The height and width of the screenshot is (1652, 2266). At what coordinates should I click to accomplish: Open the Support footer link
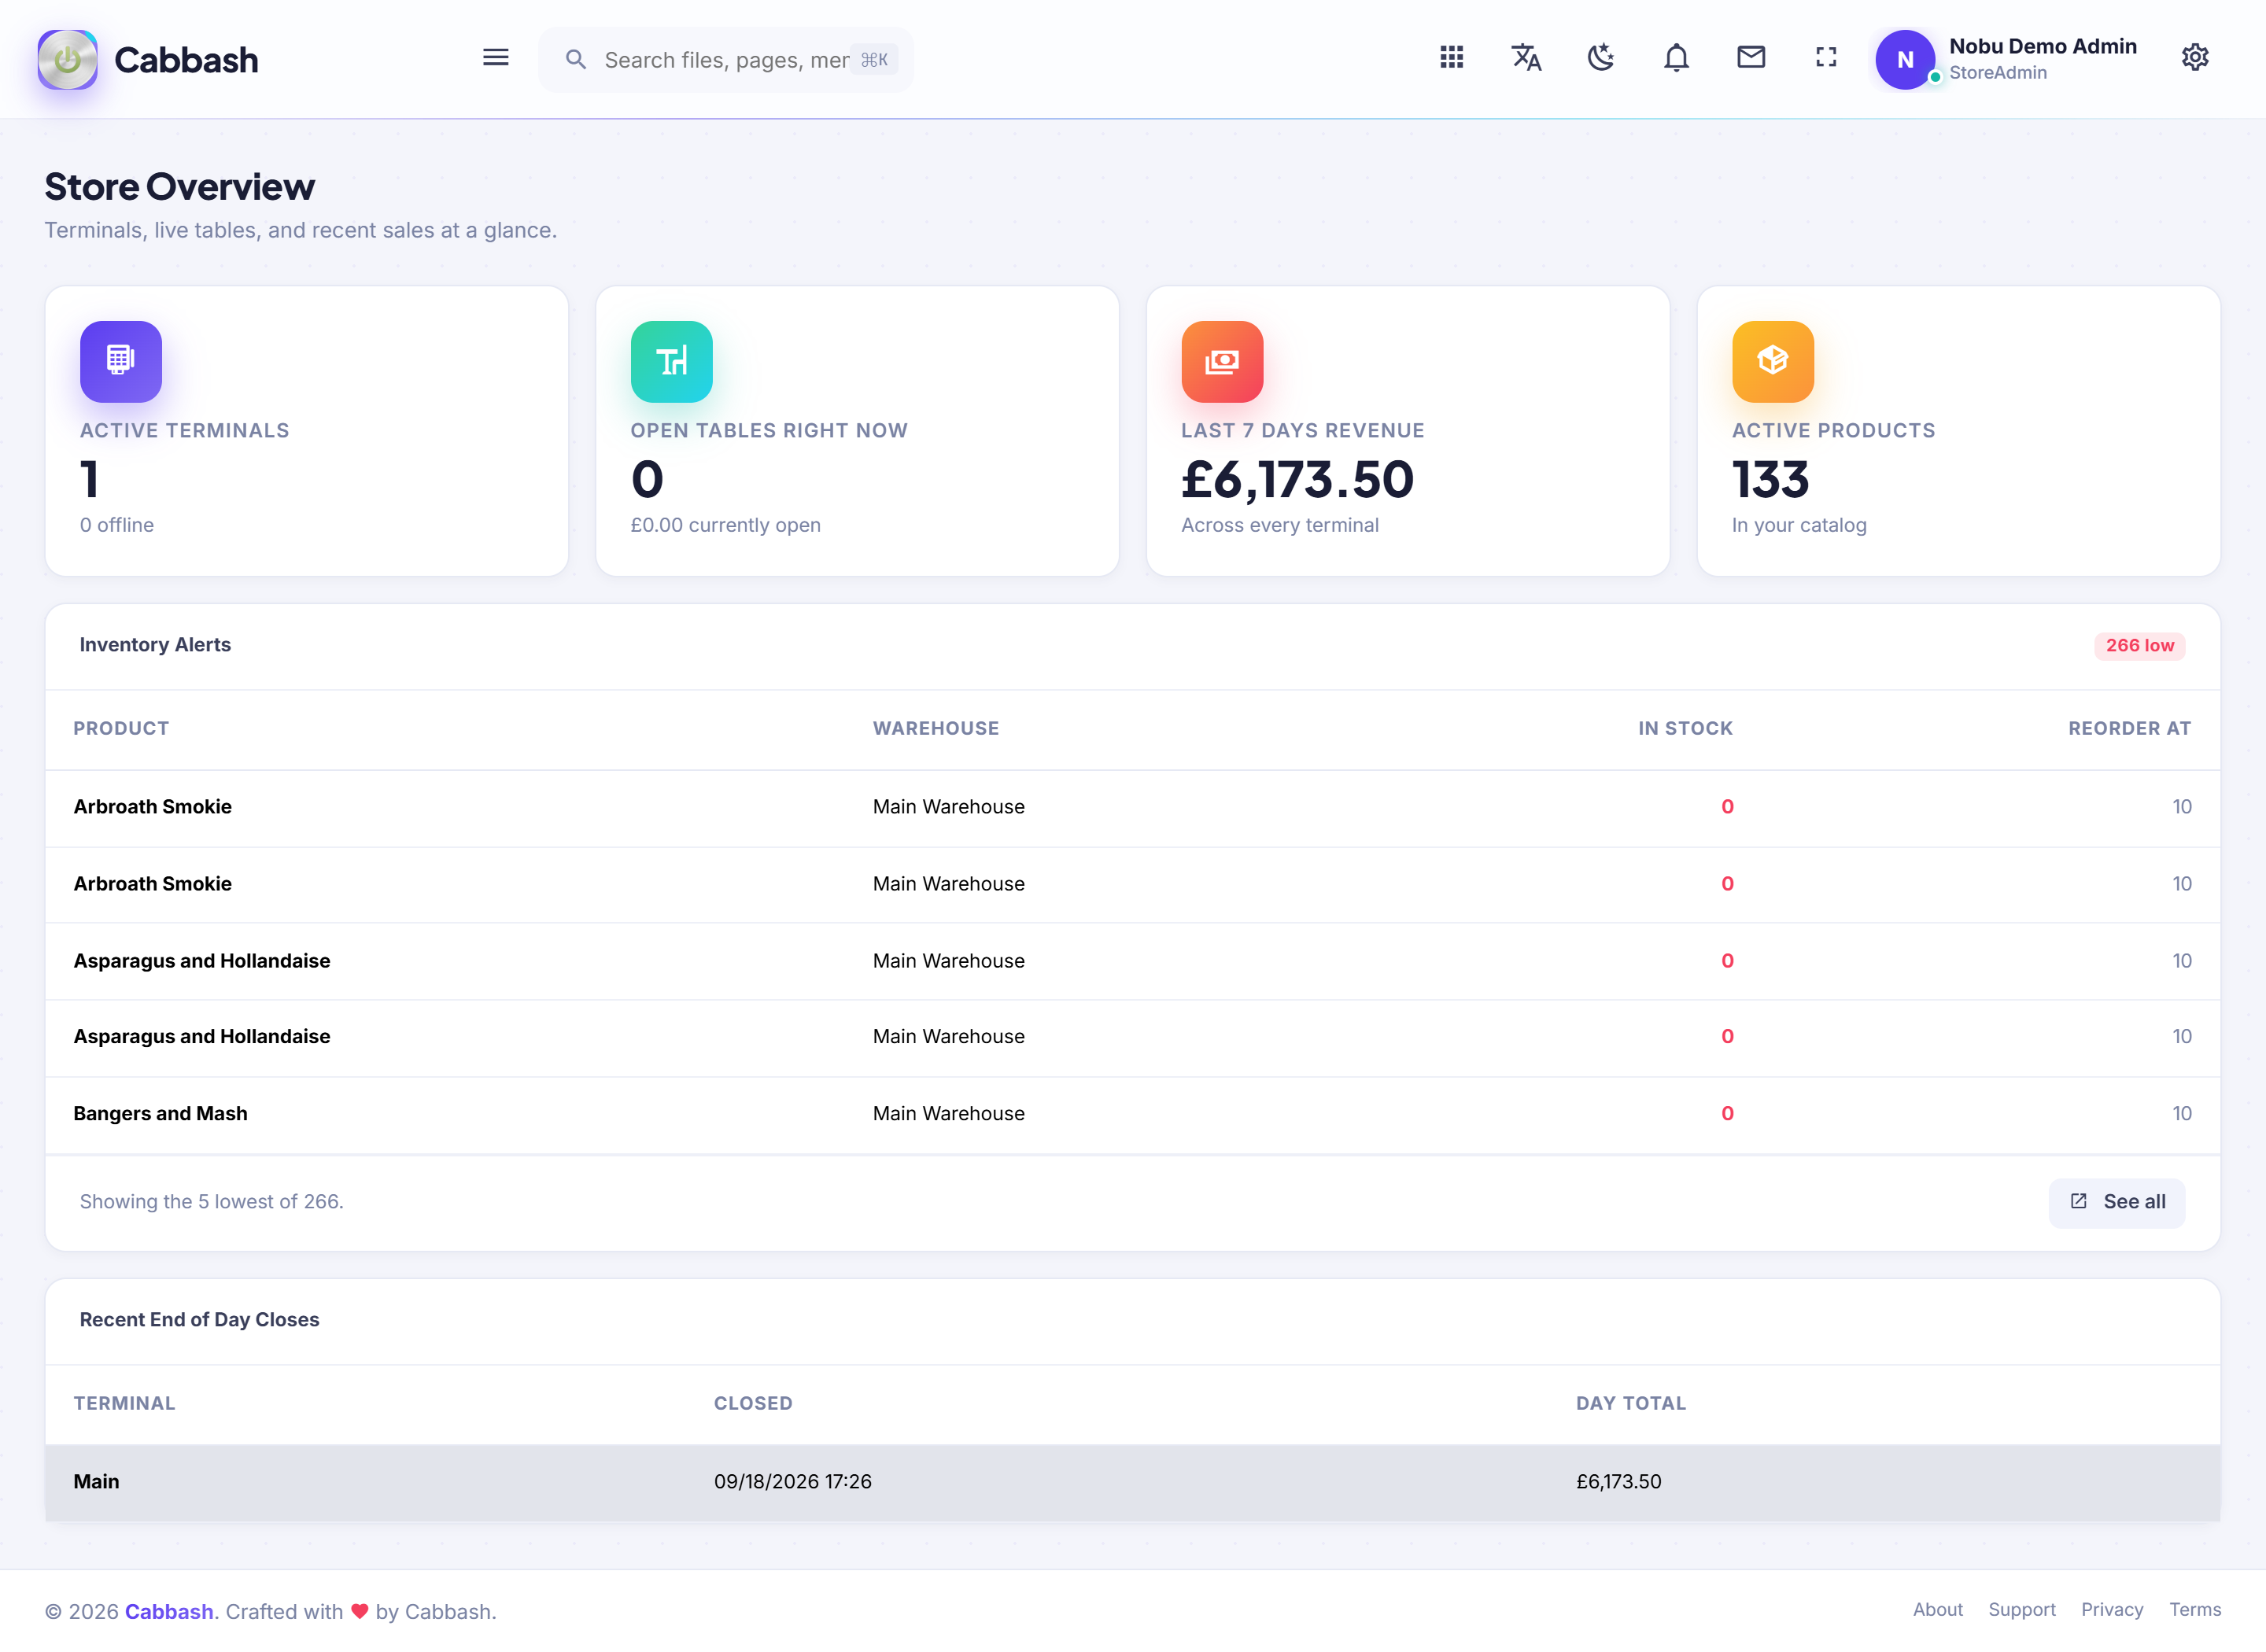(2022, 1610)
